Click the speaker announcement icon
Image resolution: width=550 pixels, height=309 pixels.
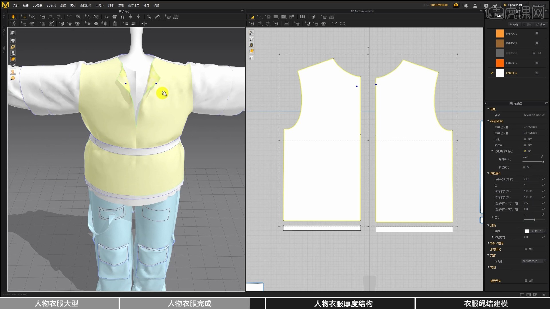click(x=466, y=5)
